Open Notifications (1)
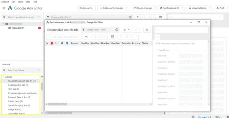229x118 pixels. (169, 8)
